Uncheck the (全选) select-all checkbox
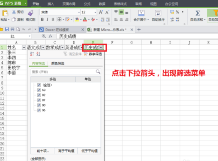This screenshot has height=161, width=218. pyautogui.click(x=39, y=85)
